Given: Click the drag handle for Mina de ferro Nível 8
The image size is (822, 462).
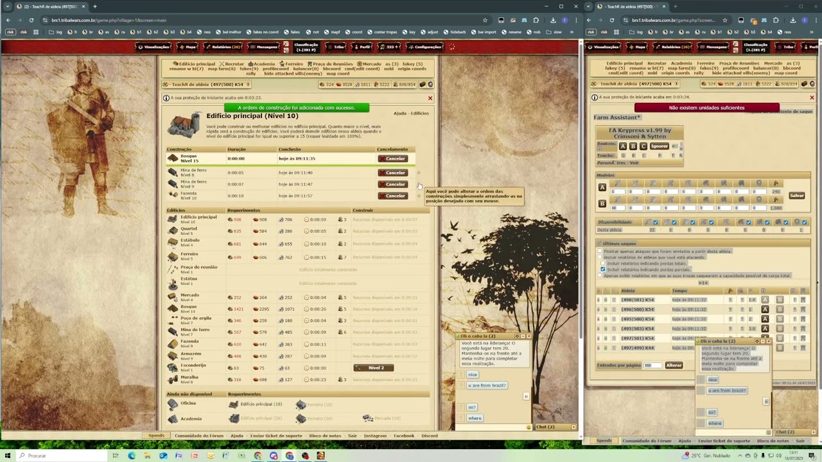Looking at the screenshot, I should 419,173.
